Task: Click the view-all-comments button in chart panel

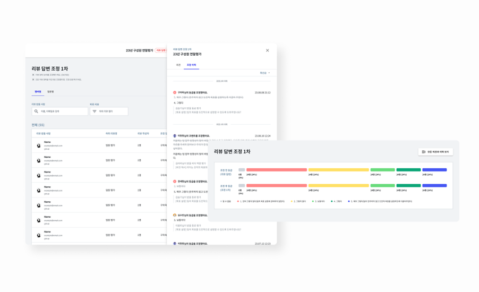Action: point(435,152)
